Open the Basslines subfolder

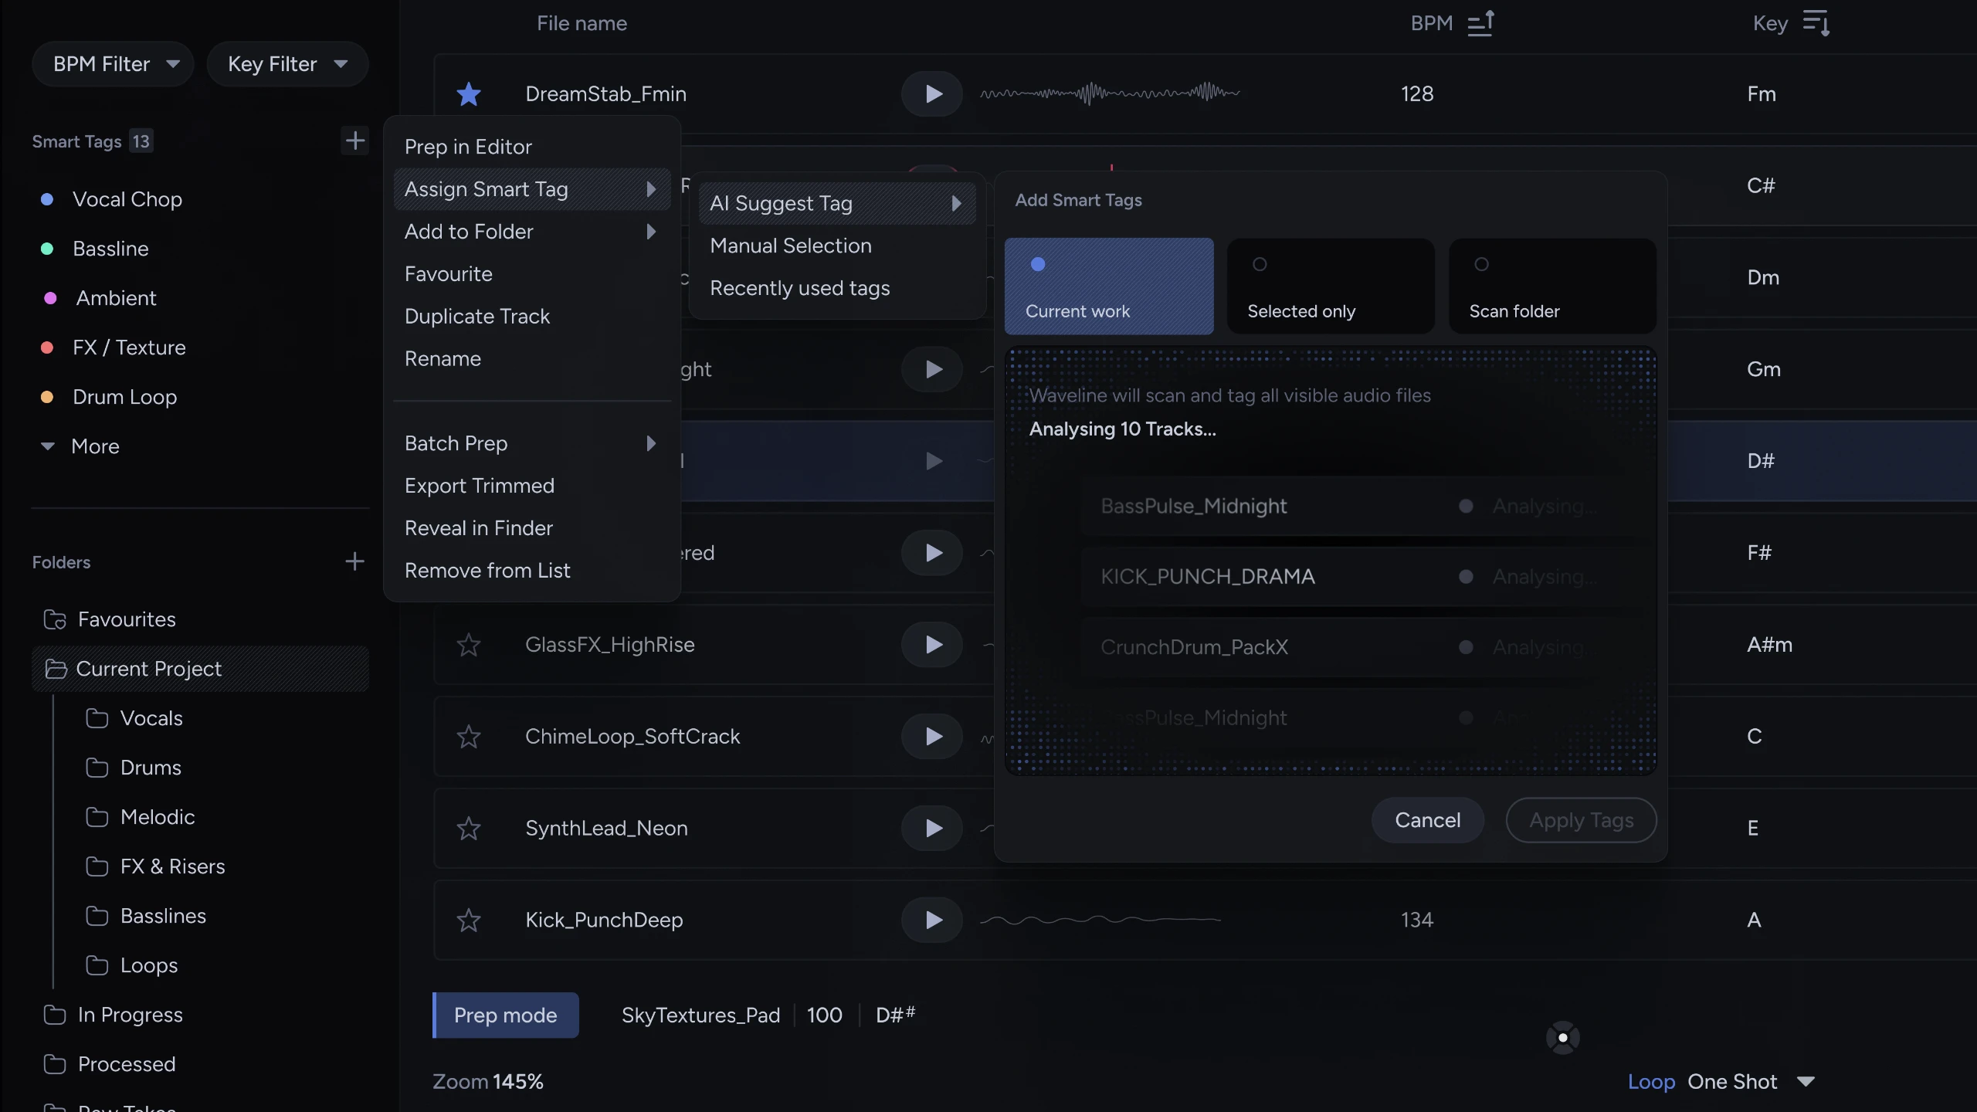click(x=145, y=916)
